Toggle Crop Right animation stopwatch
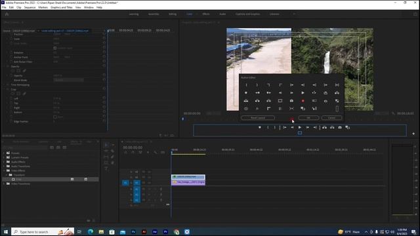 11,108
